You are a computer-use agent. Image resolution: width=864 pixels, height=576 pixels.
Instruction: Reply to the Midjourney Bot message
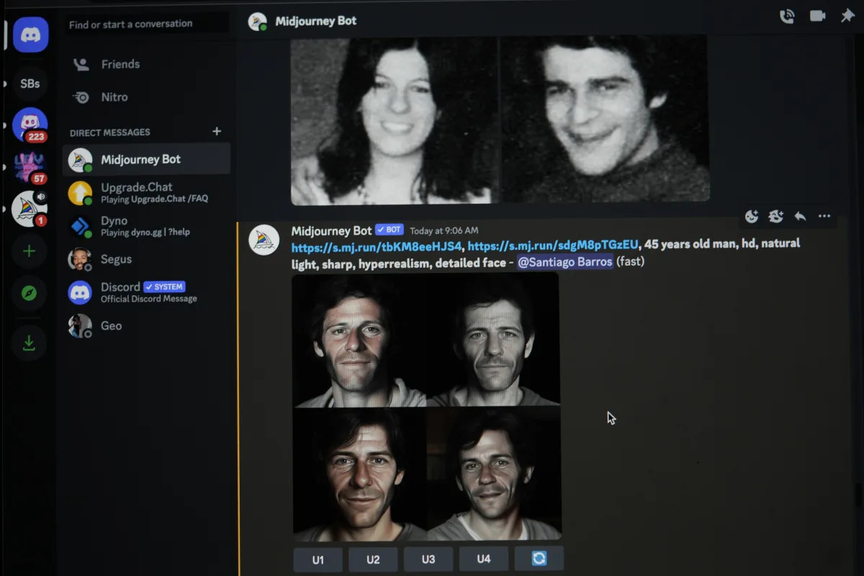coord(799,216)
